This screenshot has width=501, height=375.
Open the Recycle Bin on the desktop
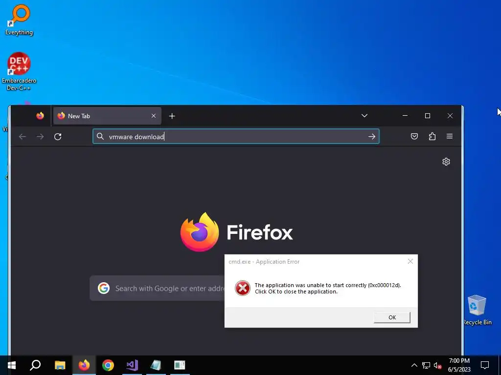(477, 310)
